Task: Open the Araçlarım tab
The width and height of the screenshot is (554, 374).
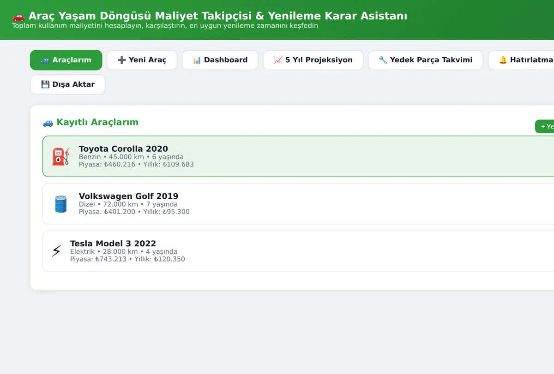Action: pyautogui.click(x=66, y=60)
